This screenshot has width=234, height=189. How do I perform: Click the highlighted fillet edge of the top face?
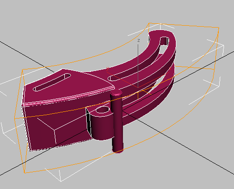pyautogui.click(x=68, y=98)
